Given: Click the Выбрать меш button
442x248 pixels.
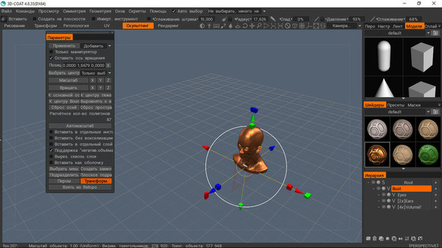Looking at the screenshot, I should (64, 169).
